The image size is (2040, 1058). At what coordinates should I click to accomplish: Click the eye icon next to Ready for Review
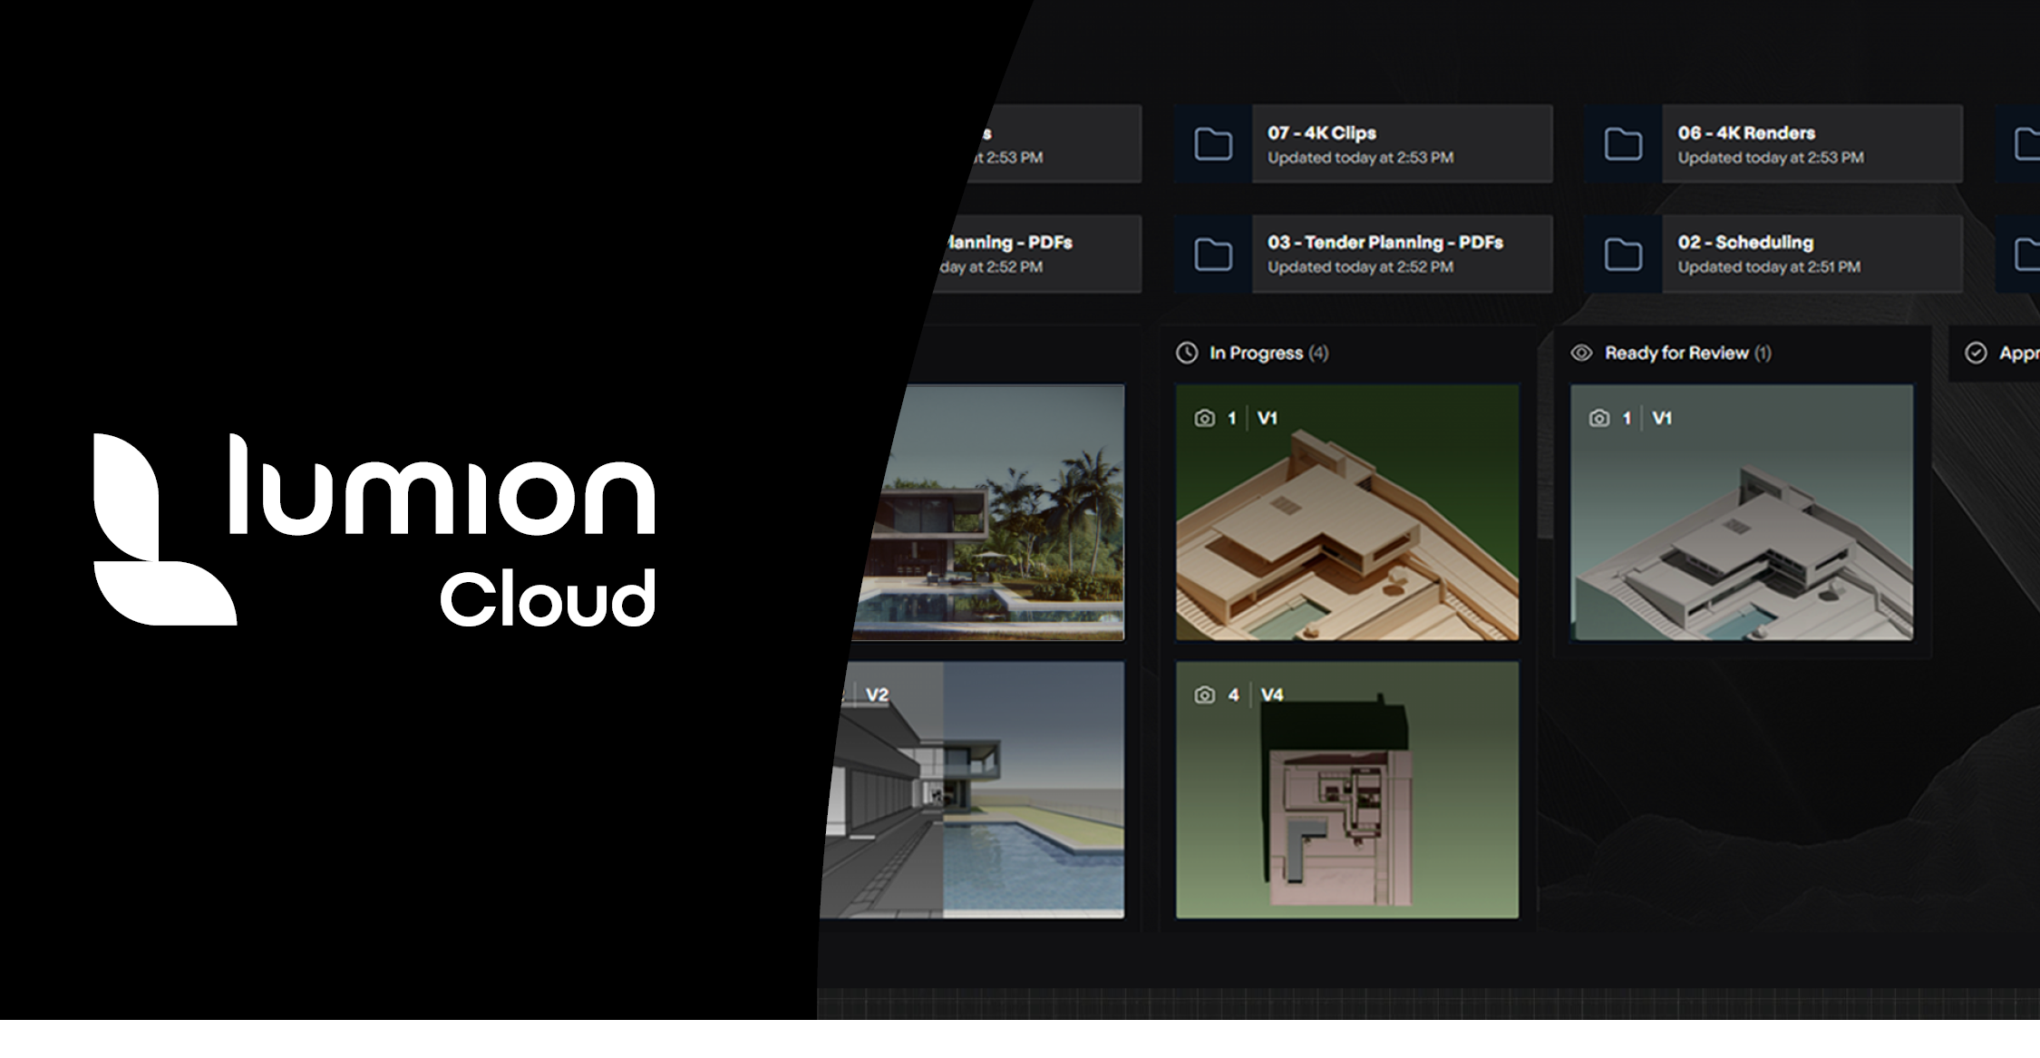tap(1581, 353)
